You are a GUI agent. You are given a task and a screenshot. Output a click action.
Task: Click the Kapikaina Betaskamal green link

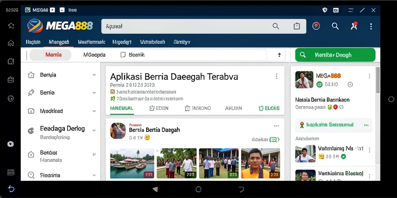(x=330, y=125)
